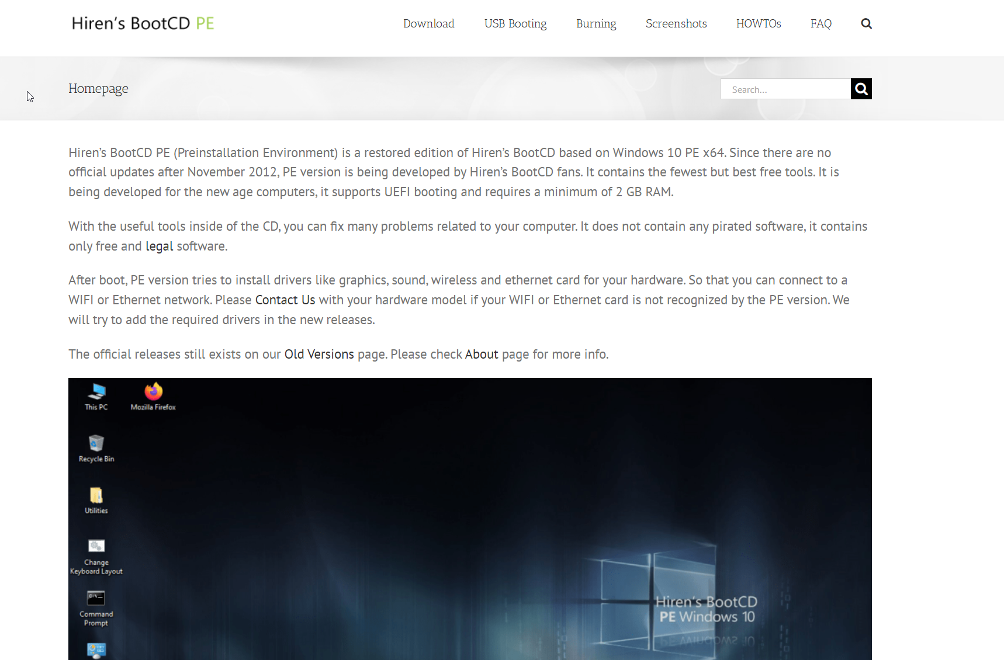
Task: Click the desktop screenshot image
Action: [470, 519]
